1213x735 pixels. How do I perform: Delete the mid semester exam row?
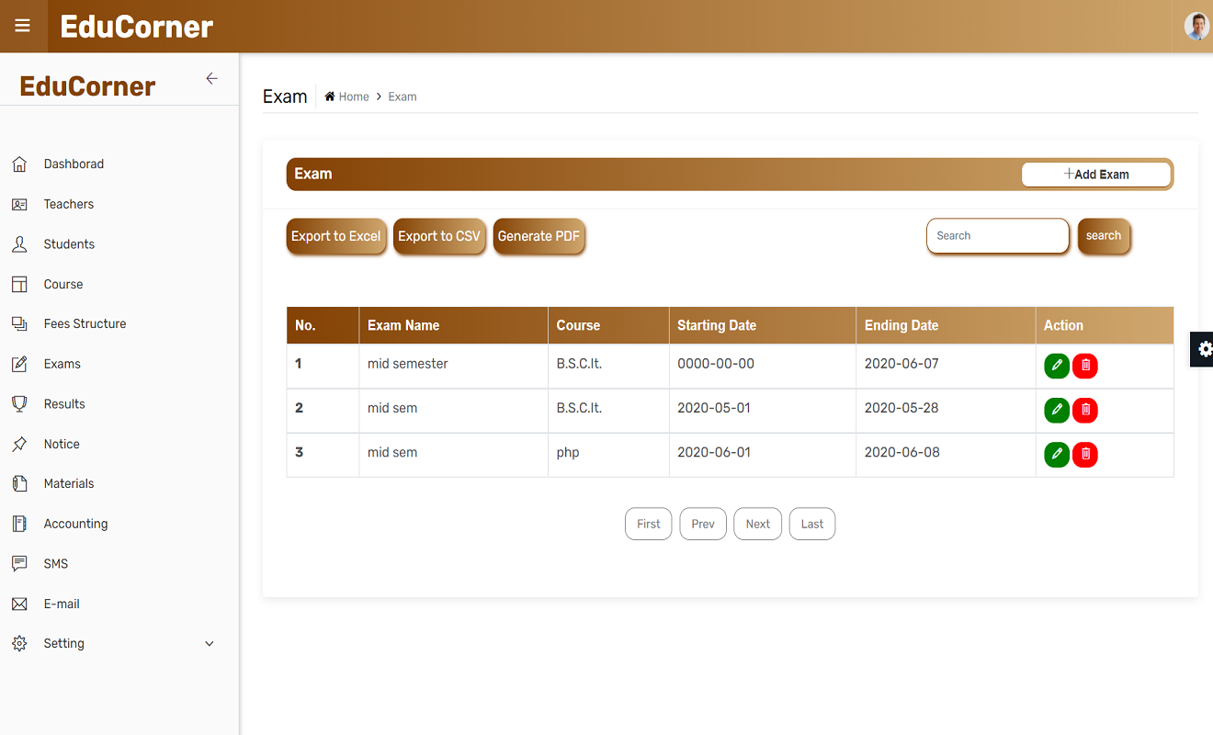(x=1085, y=366)
